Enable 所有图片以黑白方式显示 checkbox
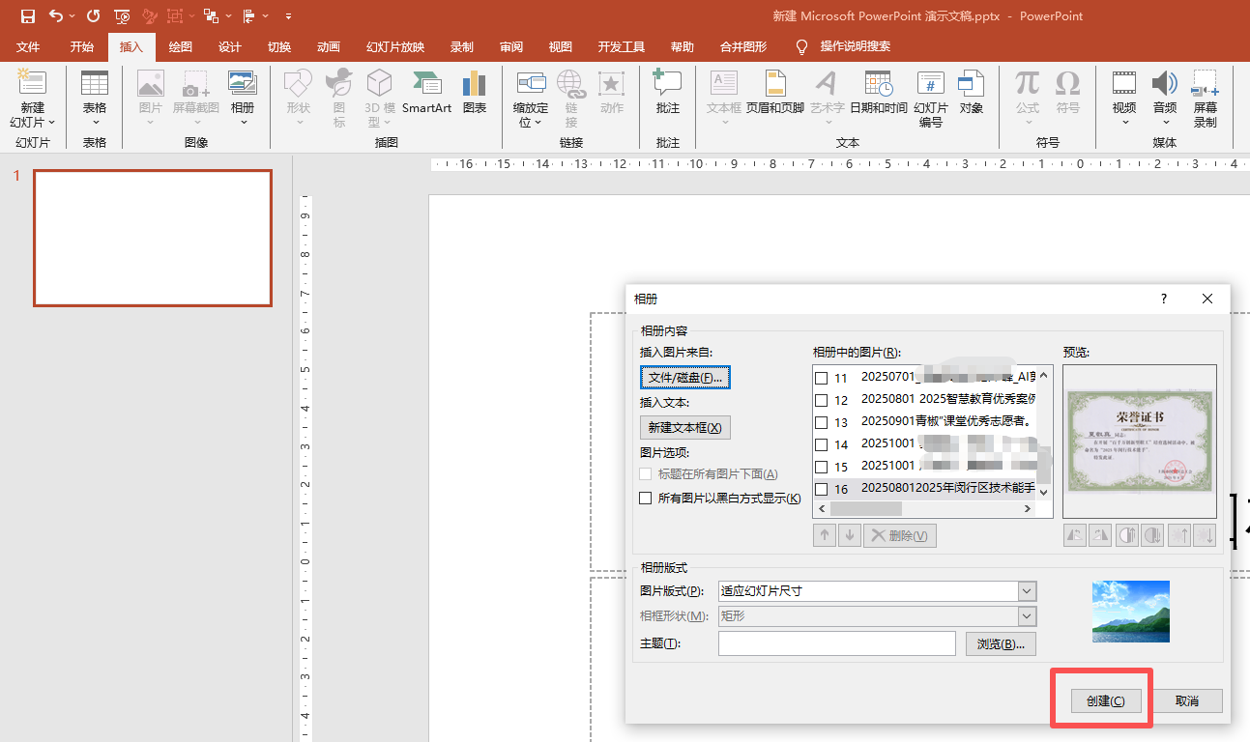This screenshot has width=1250, height=742. [x=646, y=499]
